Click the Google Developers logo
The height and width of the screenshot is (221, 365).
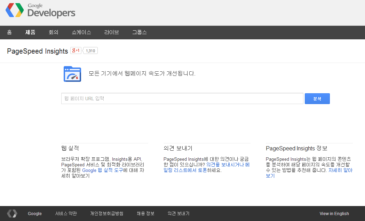[40, 10]
